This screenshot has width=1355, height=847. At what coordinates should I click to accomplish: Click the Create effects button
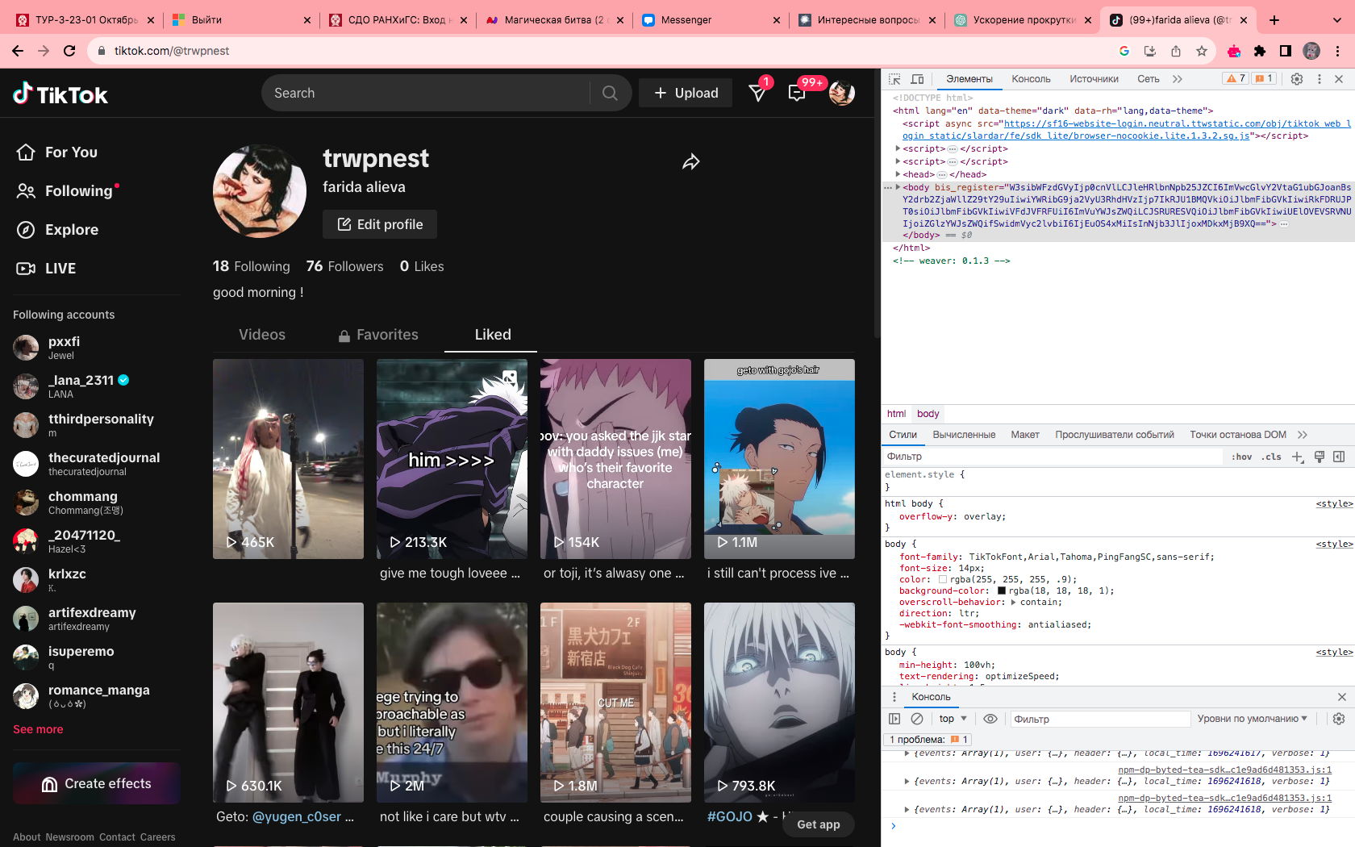(96, 783)
